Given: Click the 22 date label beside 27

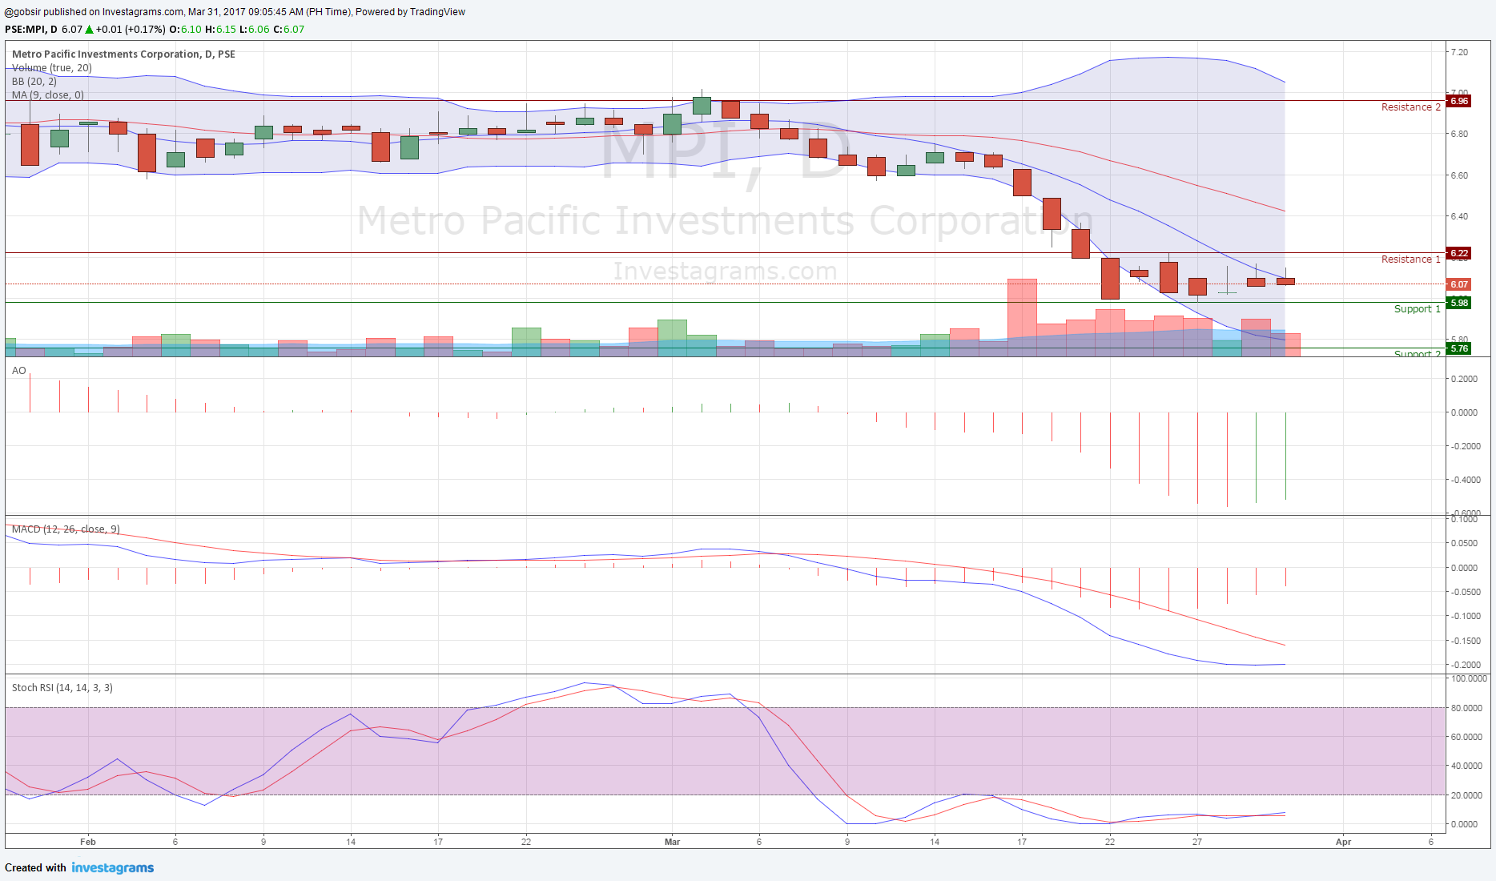Looking at the screenshot, I should pos(1109,842).
